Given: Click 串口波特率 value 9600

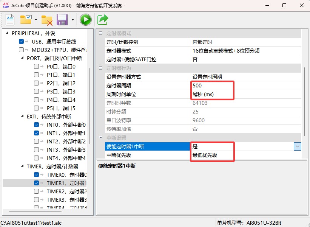Looking at the screenshot, I should (x=246, y=120).
